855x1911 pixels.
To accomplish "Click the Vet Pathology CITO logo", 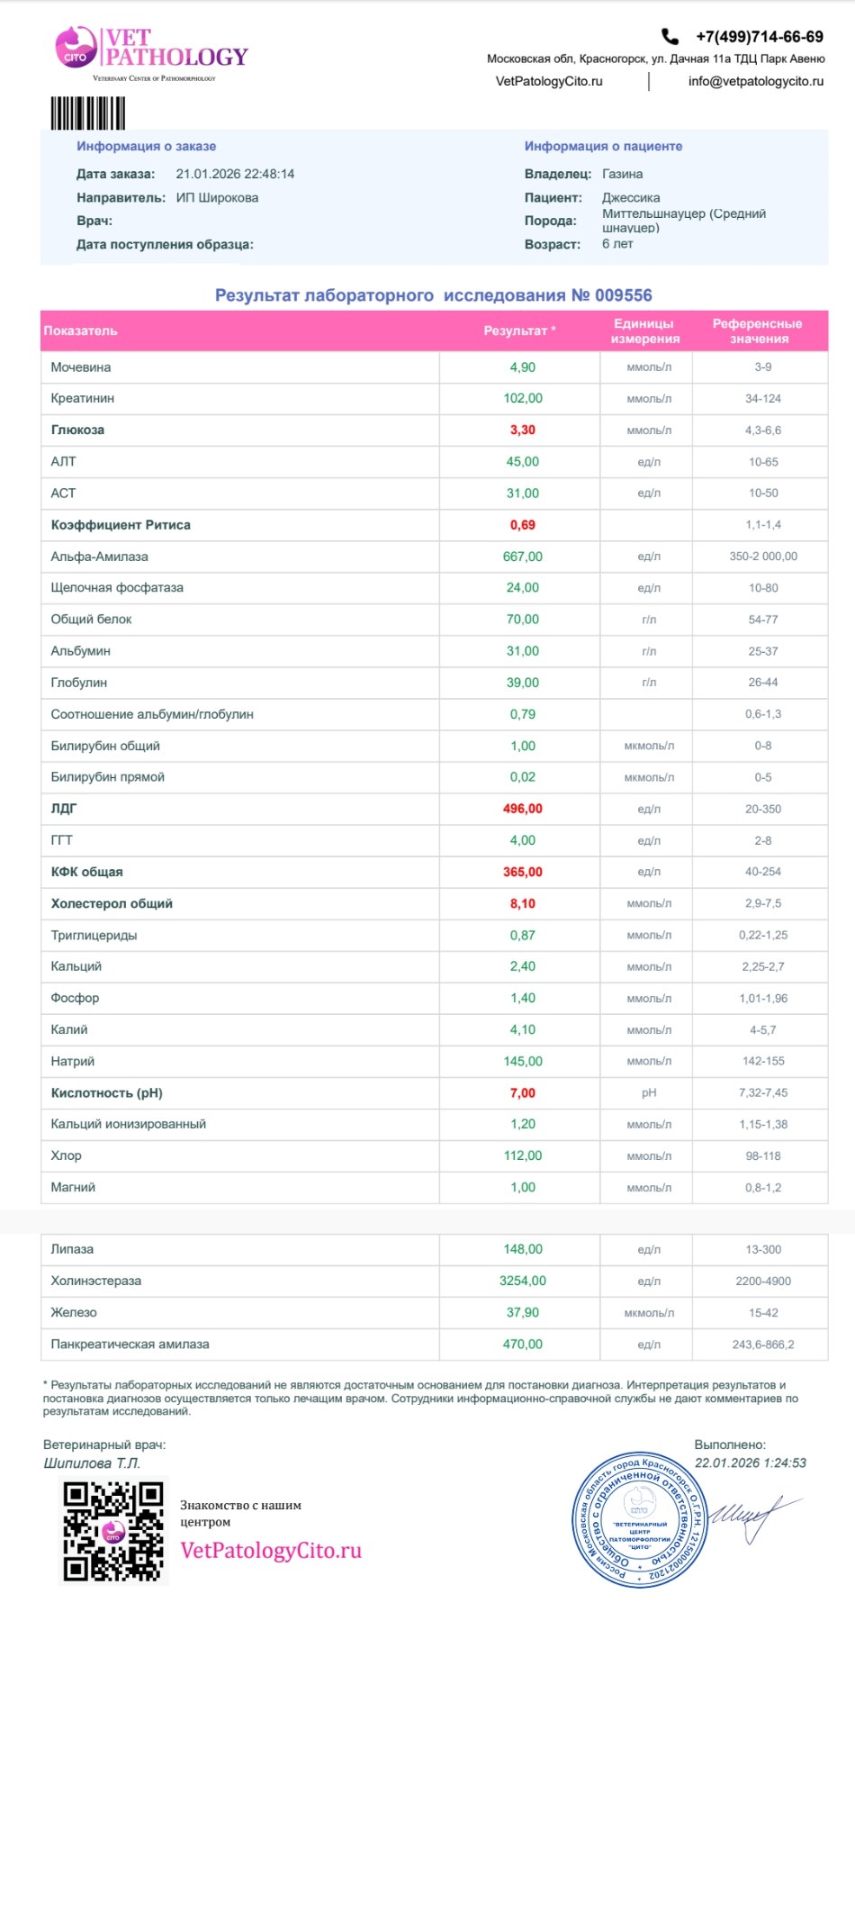I will click(150, 50).
